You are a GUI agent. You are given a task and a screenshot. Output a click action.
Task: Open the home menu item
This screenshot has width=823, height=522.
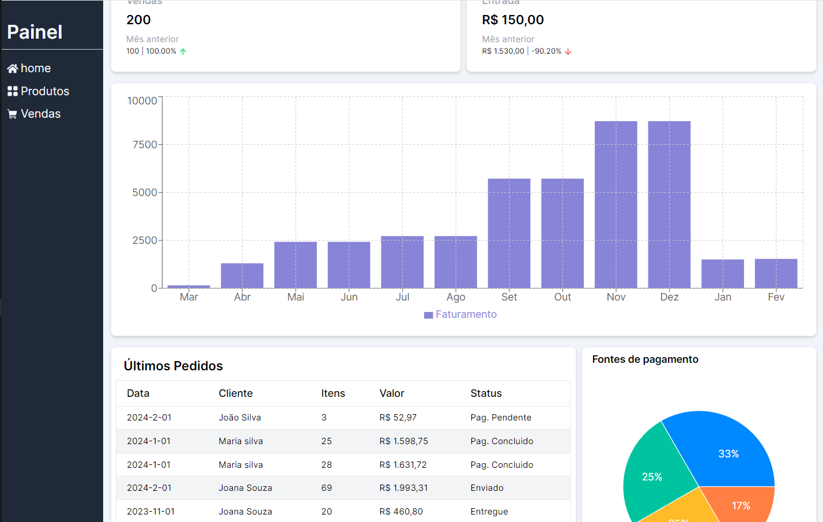coord(35,68)
